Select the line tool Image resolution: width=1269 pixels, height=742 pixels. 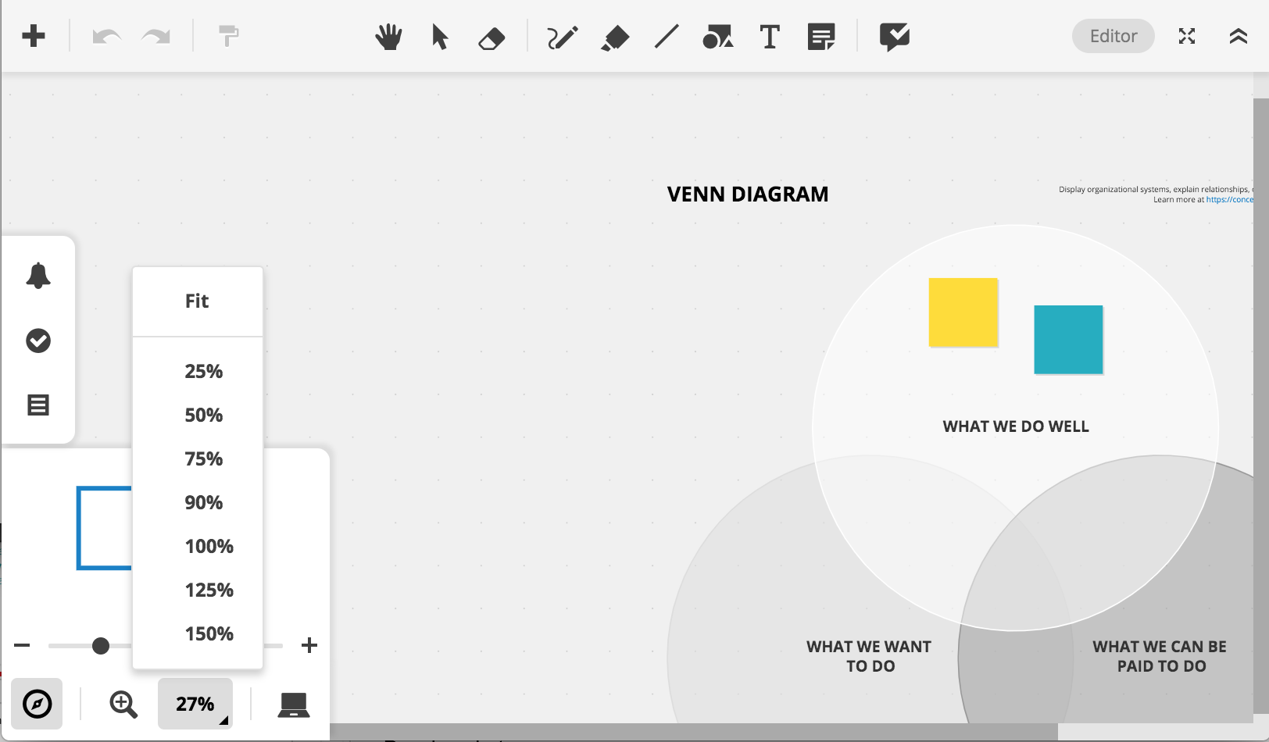667,36
